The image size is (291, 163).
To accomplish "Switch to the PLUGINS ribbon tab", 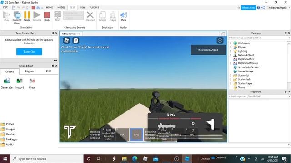I will [x=94, y=7].
